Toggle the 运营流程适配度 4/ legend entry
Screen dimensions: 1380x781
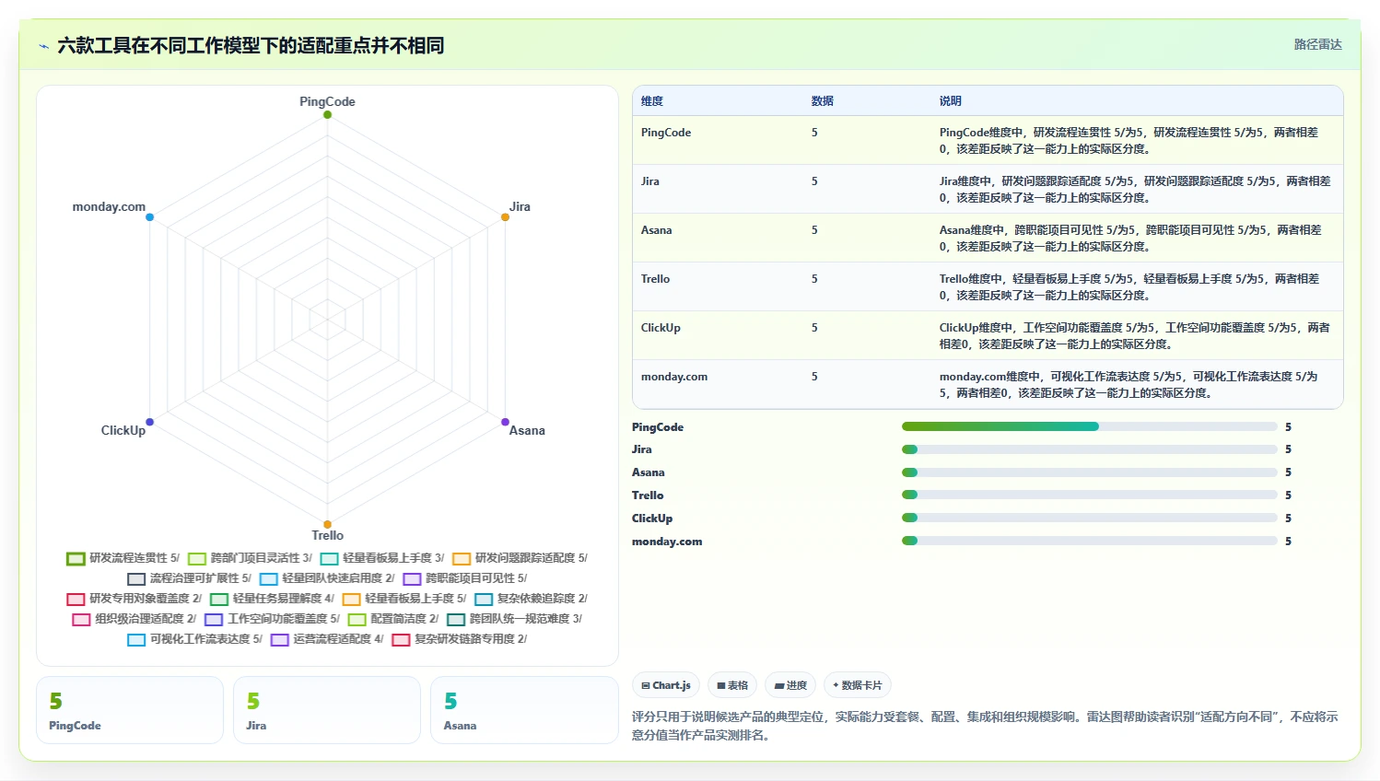tap(327, 639)
